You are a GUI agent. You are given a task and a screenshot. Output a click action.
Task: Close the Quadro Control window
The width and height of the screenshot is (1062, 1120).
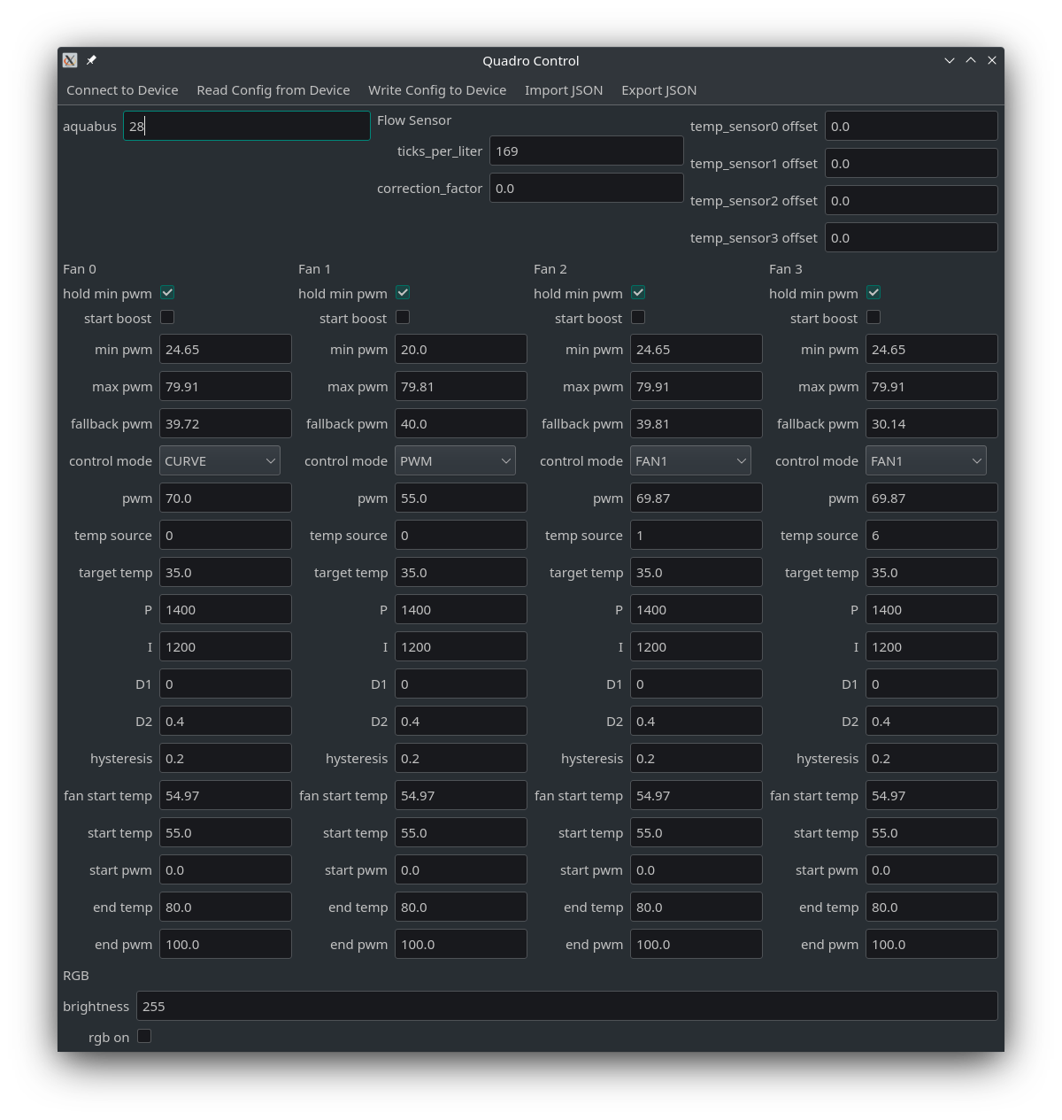[992, 60]
